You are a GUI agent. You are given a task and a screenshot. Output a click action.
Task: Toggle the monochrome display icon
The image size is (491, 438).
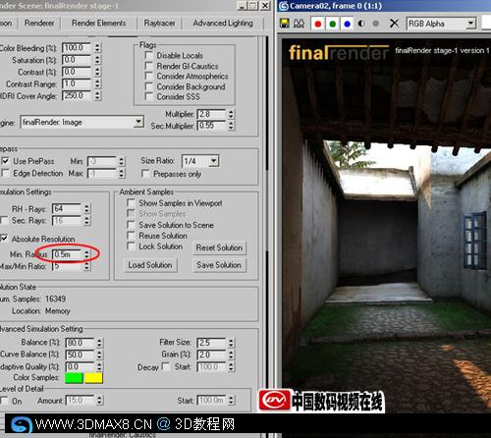tap(376, 24)
